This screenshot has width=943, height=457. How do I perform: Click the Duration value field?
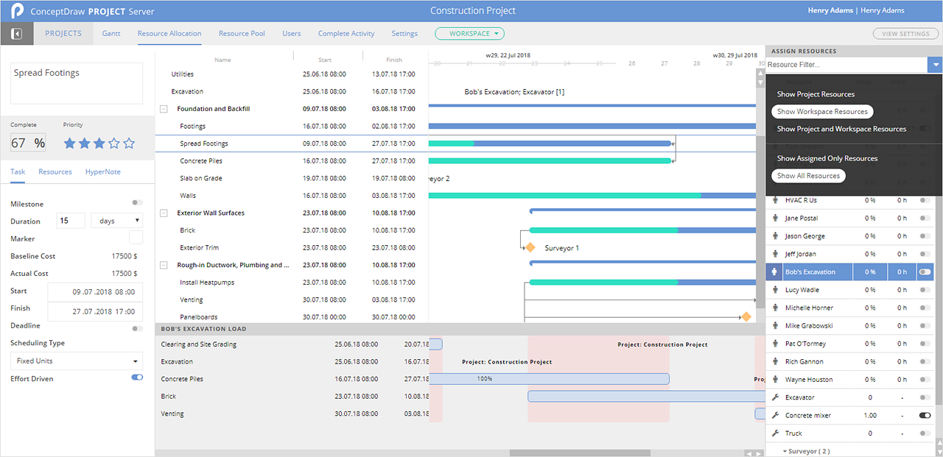71,221
